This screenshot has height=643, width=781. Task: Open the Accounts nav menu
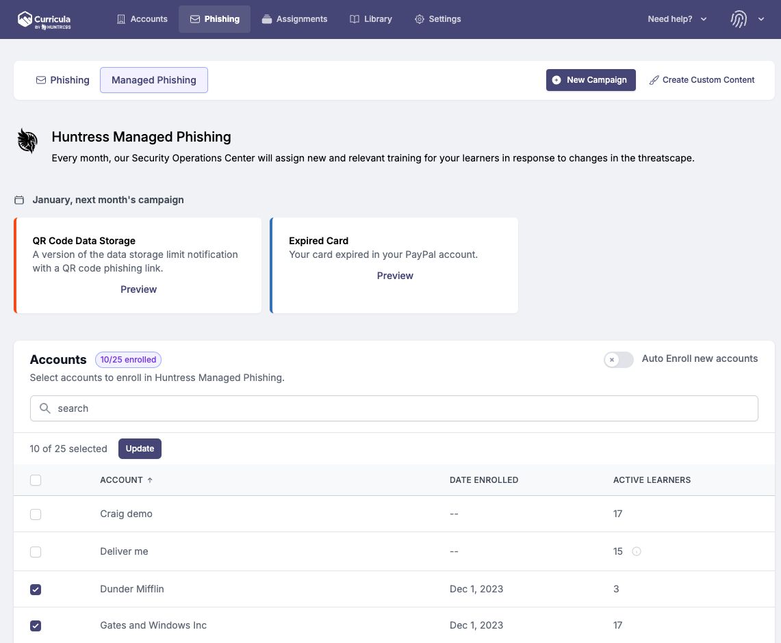click(x=142, y=19)
